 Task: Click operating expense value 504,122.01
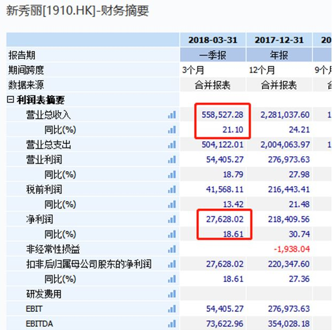[222, 144]
